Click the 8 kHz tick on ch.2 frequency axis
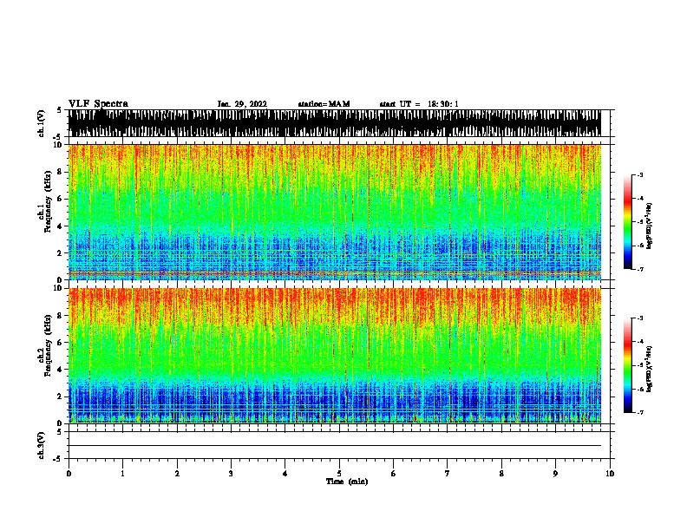687x531 pixels. click(61, 315)
